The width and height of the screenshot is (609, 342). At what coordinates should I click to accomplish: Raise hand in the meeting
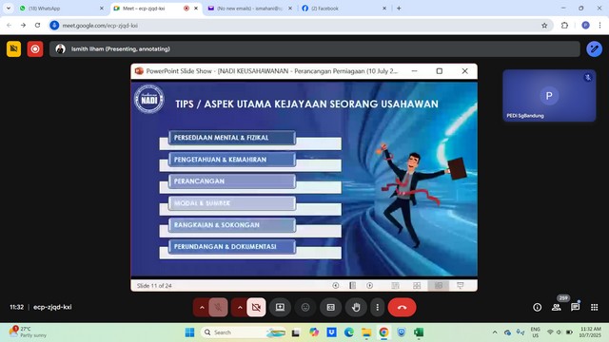click(356, 308)
